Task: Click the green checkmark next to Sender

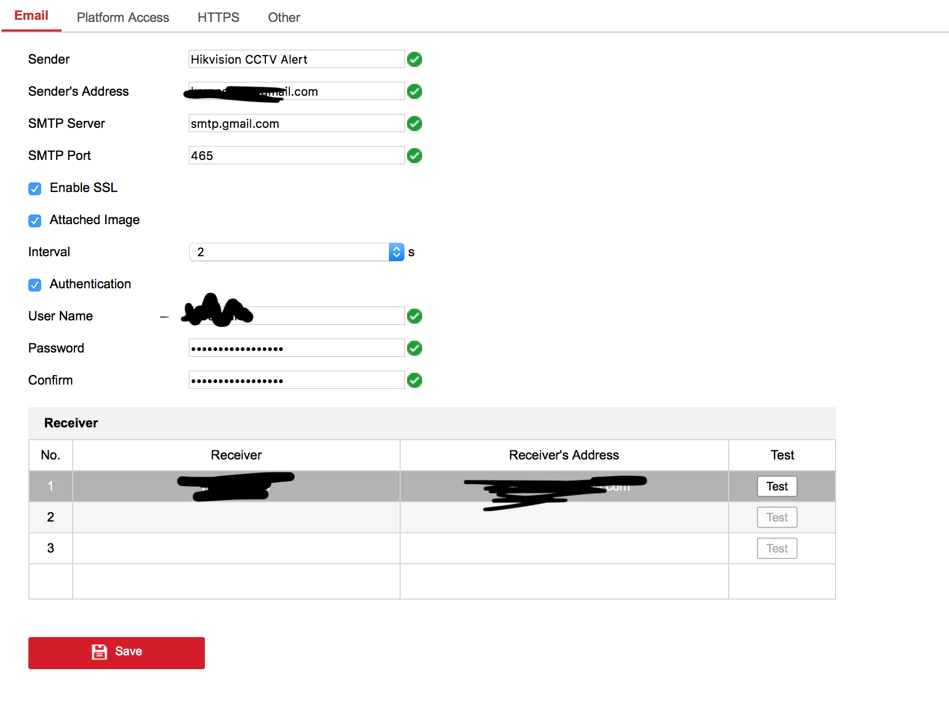Action: (414, 59)
